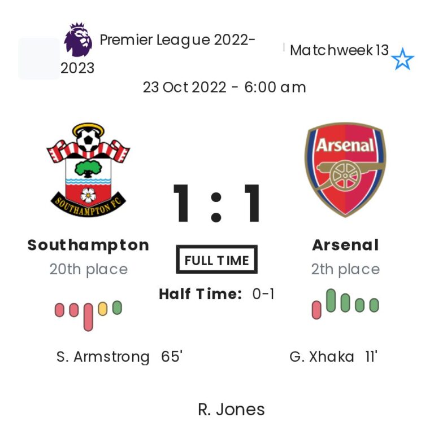Viewport: 434px width, 444px height.
Task: Click the Premier League lion logo
Action: tap(78, 39)
